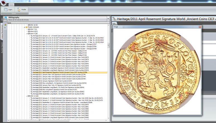Select Heritage/2011 January New York 23745 entry
Viewport: 216px width, 123px height.
point(59,79)
